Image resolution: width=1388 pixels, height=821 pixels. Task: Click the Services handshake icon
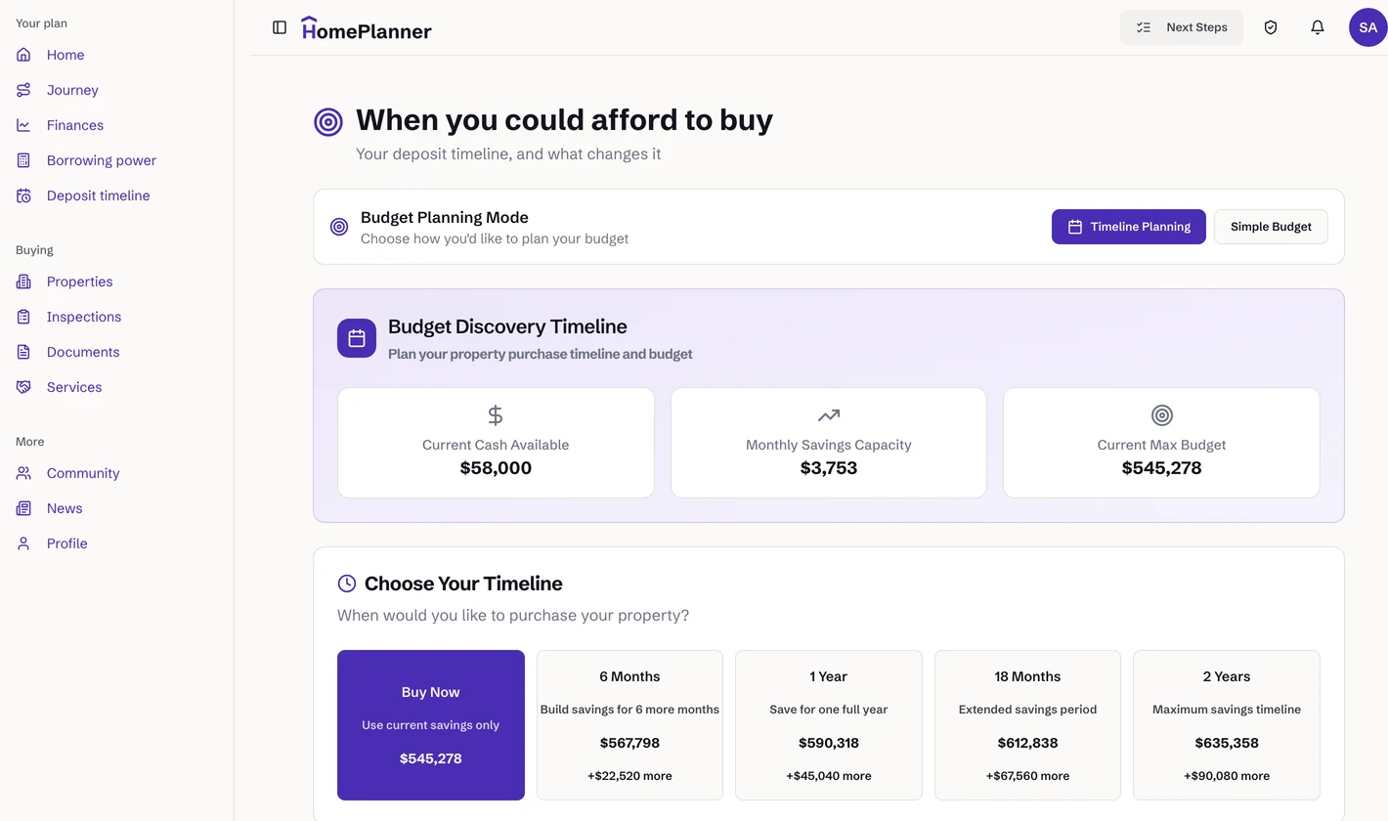point(23,387)
